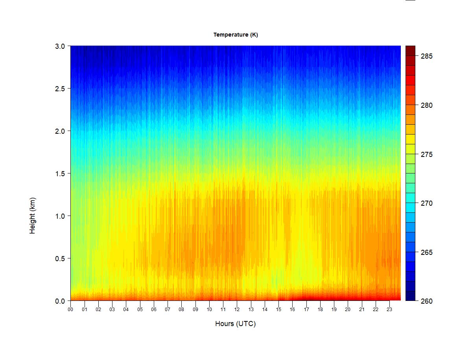Click the 12 hour tick label
Screen dimensions: 472x354
237,310
